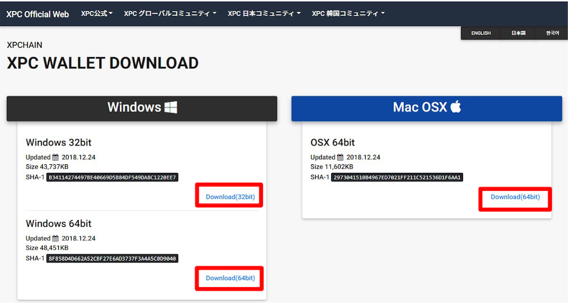This screenshot has height=303, width=568.
Task: Open the XPC公式 dropdown menu
Action: coord(97,13)
